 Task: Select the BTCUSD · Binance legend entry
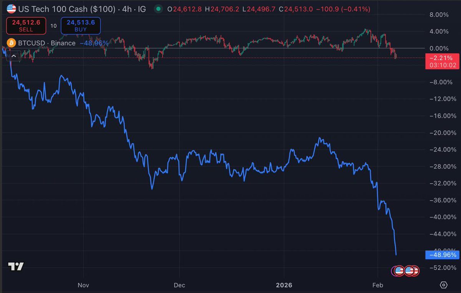[47, 43]
